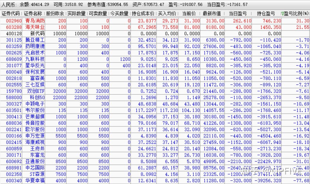Click the 资产 570573.47 value
This screenshot has height=184, width=310.
tap(148, 4)
